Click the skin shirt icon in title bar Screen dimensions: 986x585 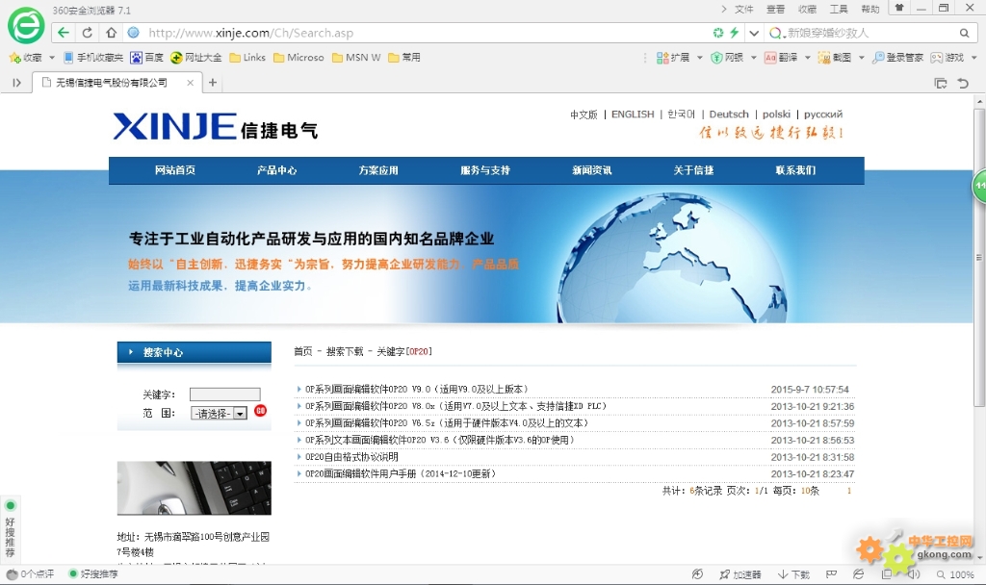click(899, 8)
